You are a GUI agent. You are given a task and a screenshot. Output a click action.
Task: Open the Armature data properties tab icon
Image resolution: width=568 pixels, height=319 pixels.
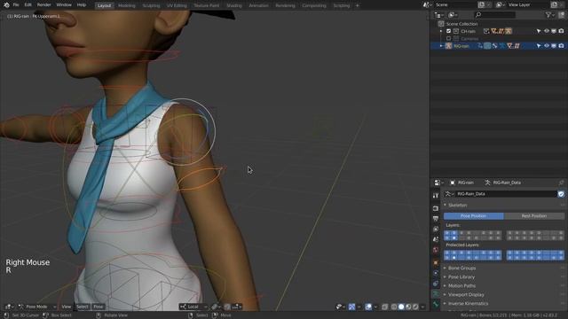pyautogui.click(x=436, y=294)
